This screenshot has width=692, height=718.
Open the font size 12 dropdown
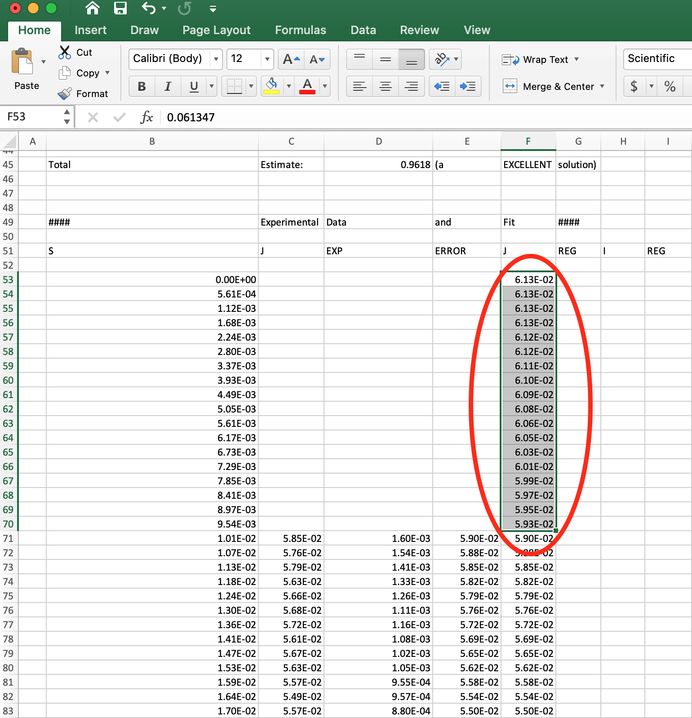click(x=267, y=59)
